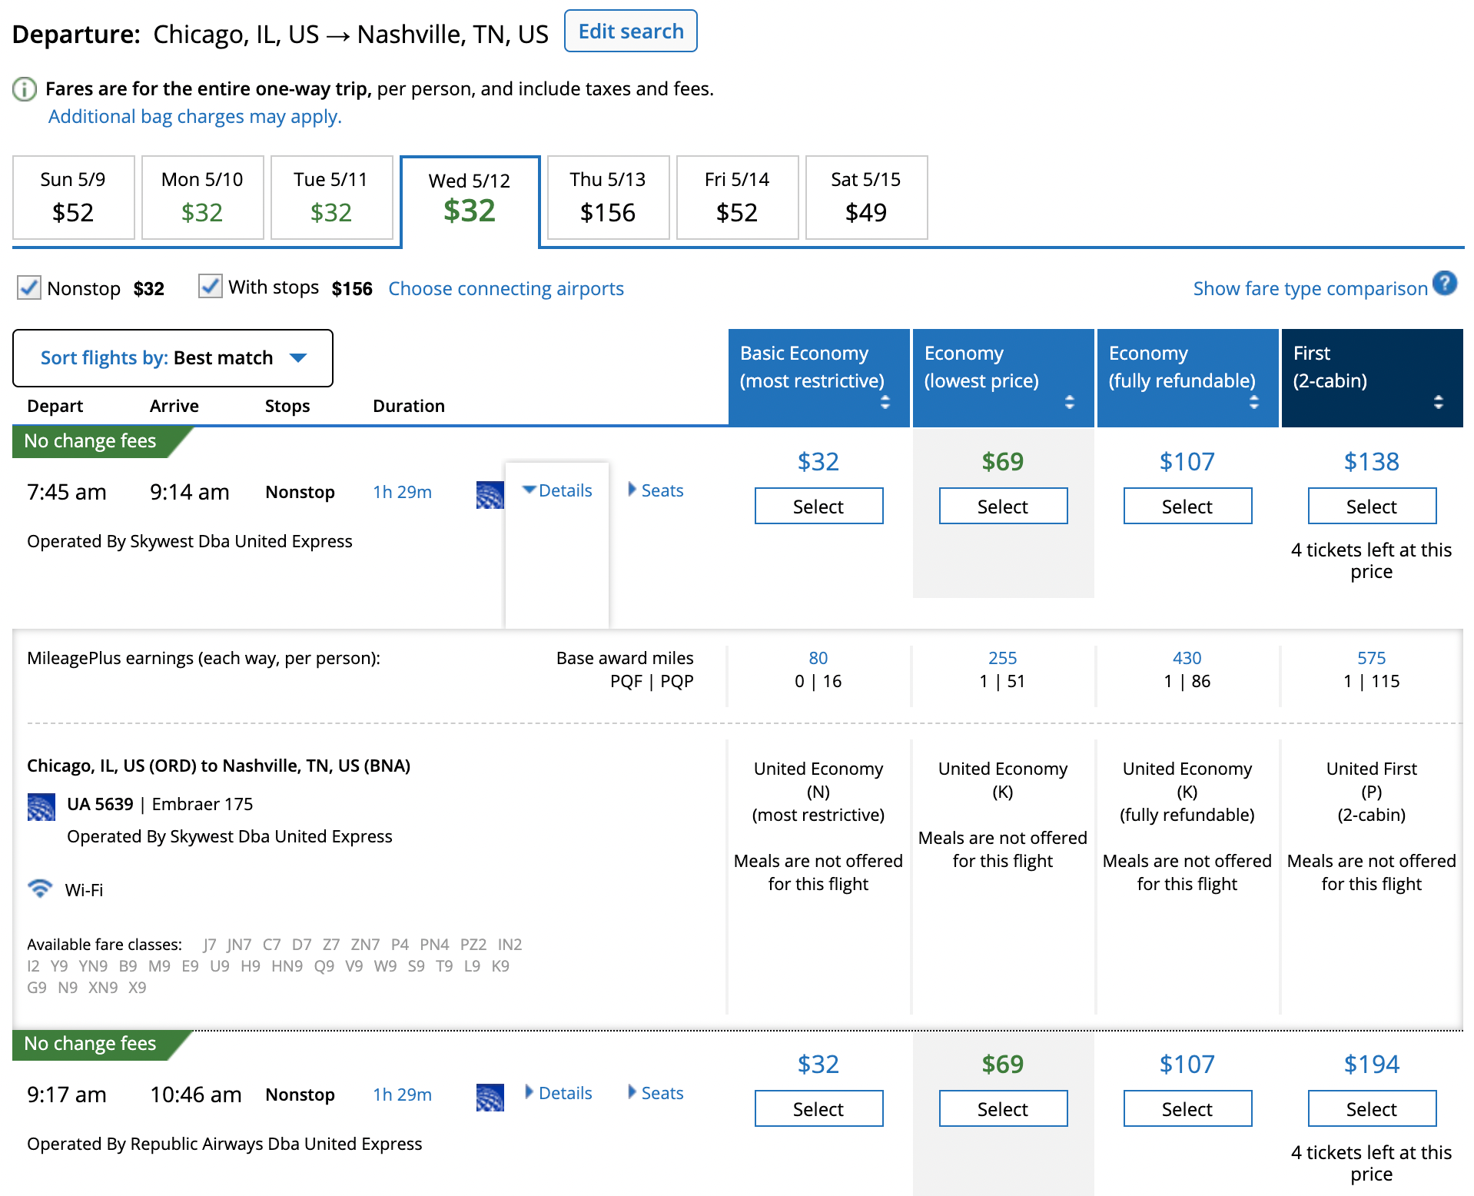Image resolution: width=1474 pixels, height=1196 pixels.
Task: Select $138 First on 7:45 am flight
Action: pyautogui.click(x=1372, y=507)
